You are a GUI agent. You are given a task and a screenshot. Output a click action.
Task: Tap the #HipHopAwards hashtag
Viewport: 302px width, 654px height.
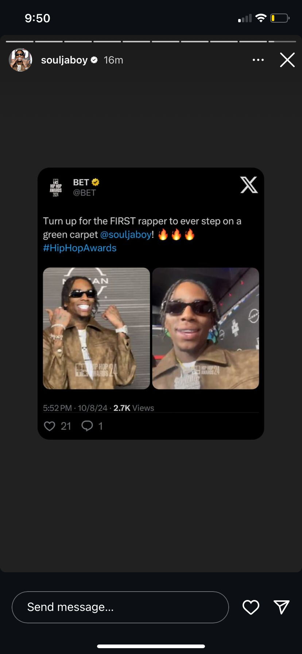point(80,248)
